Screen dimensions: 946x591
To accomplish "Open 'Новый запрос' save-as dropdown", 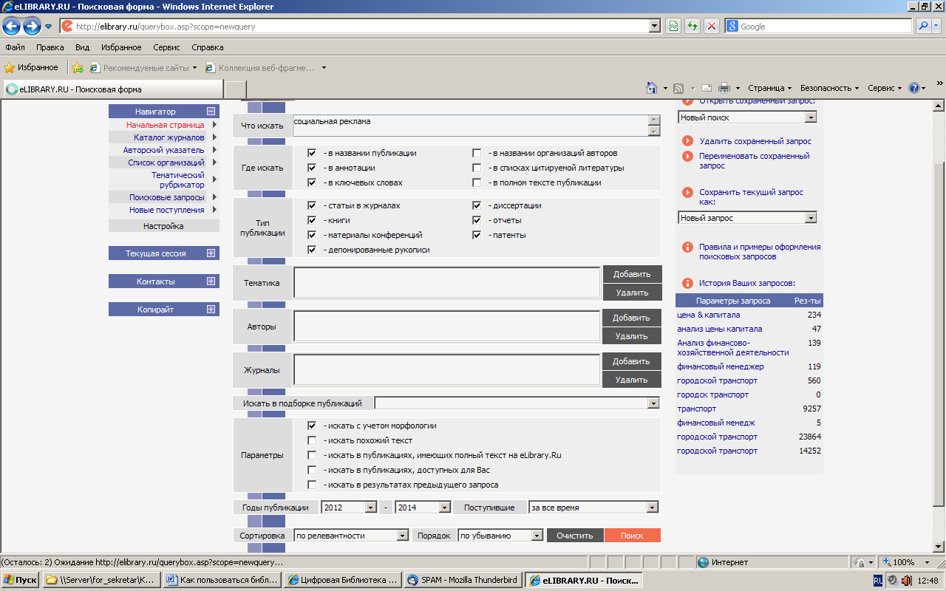I will click(x=747, y=218).
